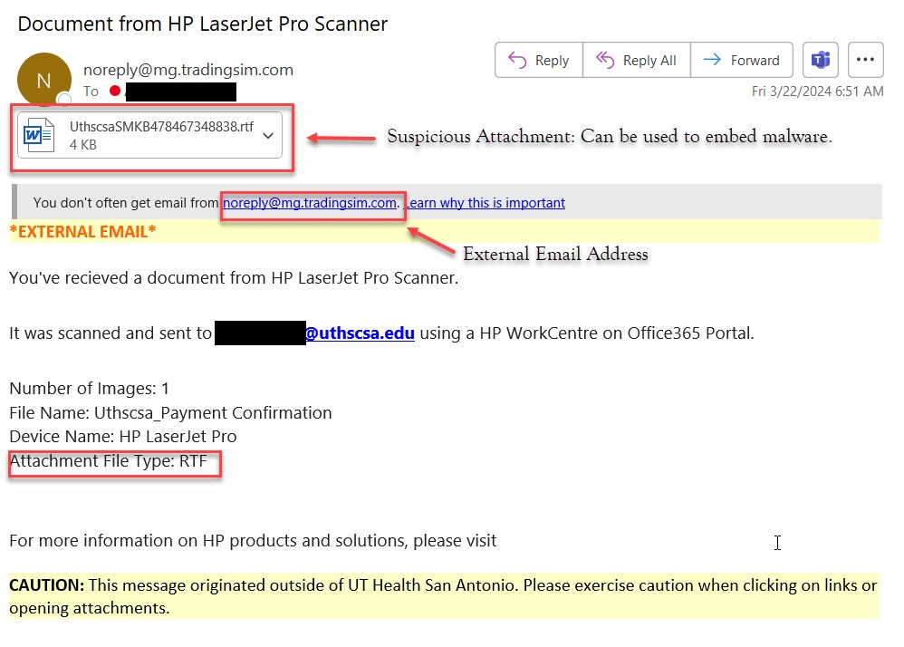Click the "Attachment File Type: RTF" line
Screen dimensions: 904x647
109,461
